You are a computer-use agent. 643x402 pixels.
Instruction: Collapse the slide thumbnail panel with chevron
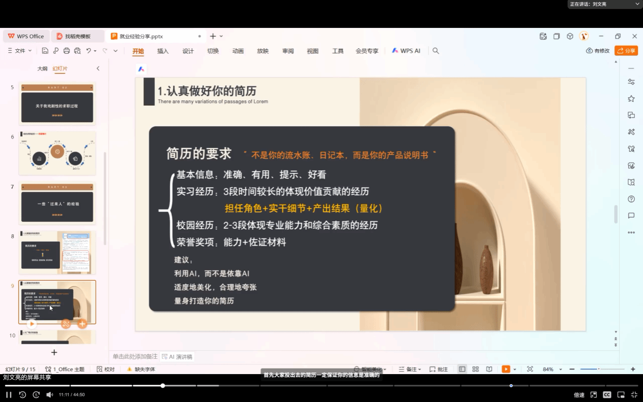tap(98, 69)
